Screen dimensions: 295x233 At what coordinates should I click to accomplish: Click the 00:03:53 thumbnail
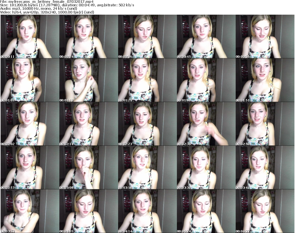pyautogui.click(x=30, y=211)
